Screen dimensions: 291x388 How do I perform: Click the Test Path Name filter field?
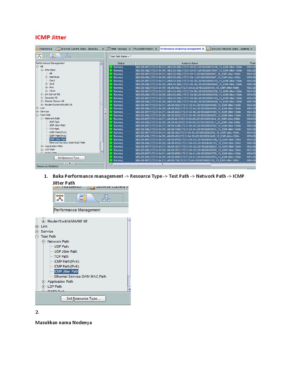tap(182, 56)
